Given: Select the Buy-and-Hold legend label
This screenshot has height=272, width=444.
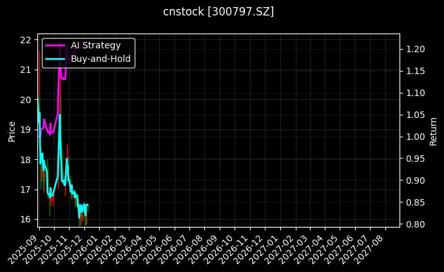Looking at the screenshot, I should [x=101, y=58].
